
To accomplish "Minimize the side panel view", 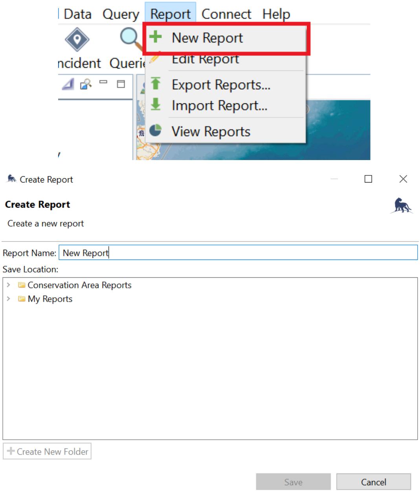I will point(103,82).
